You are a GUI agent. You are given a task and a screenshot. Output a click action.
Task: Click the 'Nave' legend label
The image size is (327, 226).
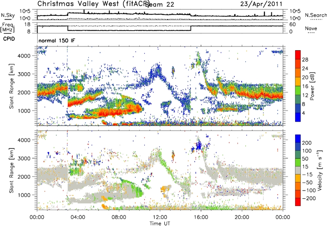point(311,28)
